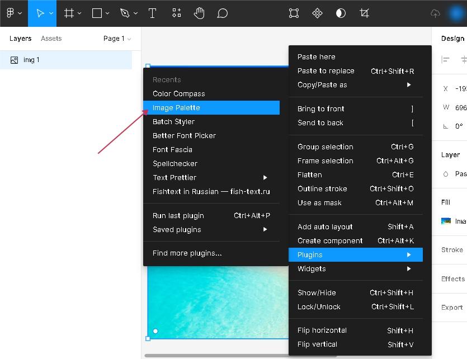Open the Resources tool
This screenshot has width=467, height=359.
pos(176,13)
